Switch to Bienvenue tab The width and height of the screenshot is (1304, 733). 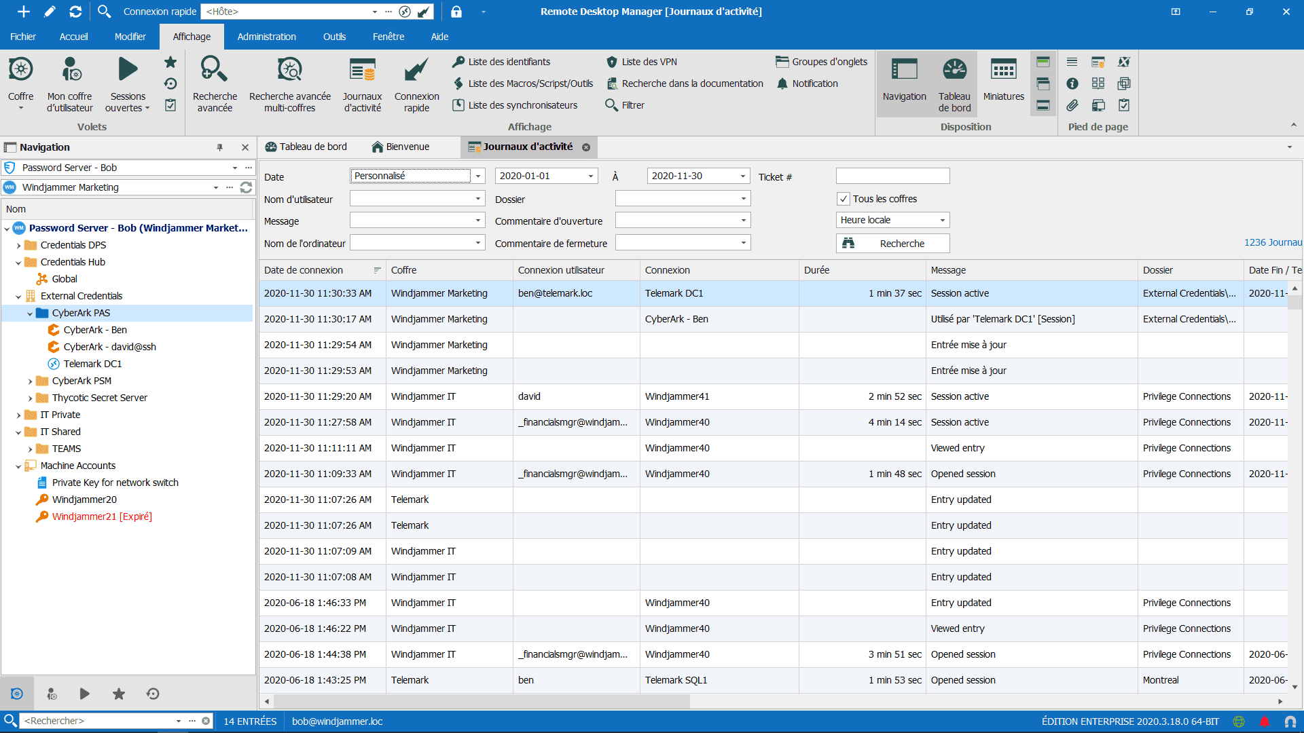401,147
